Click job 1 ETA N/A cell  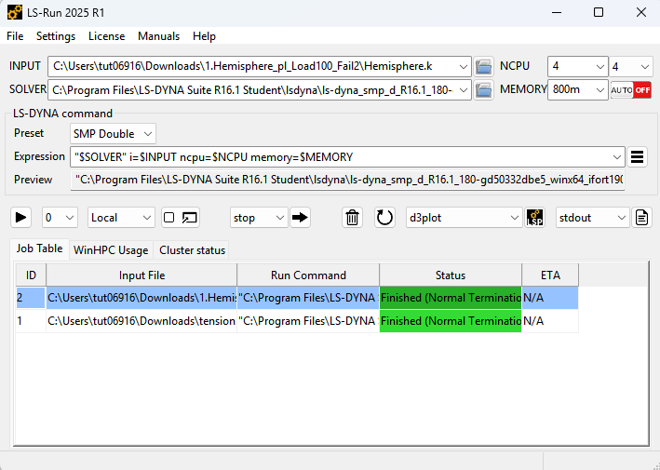(x=550, y=321)
